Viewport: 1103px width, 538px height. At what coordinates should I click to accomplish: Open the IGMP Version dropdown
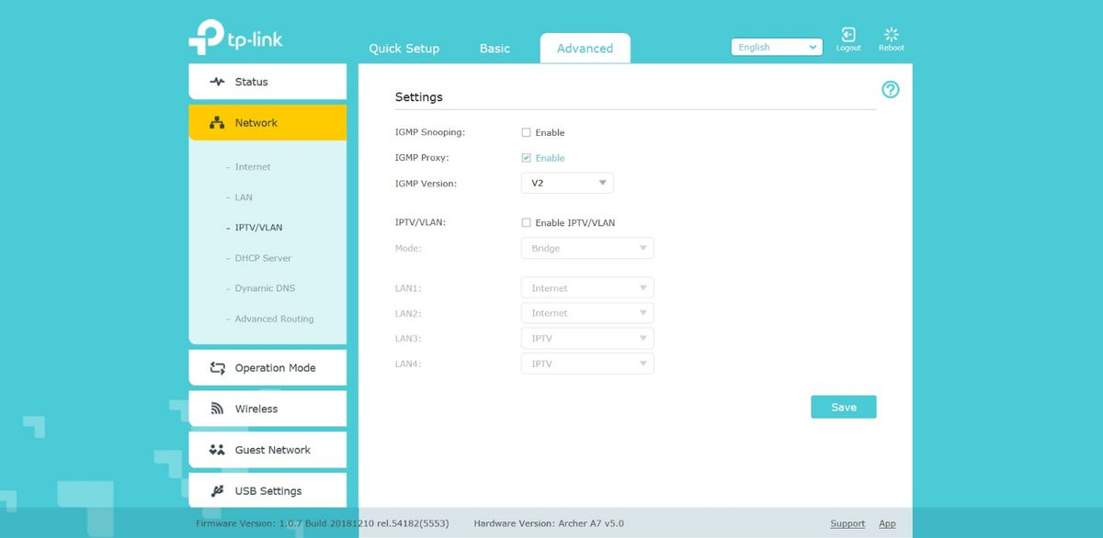pos(566,183)
